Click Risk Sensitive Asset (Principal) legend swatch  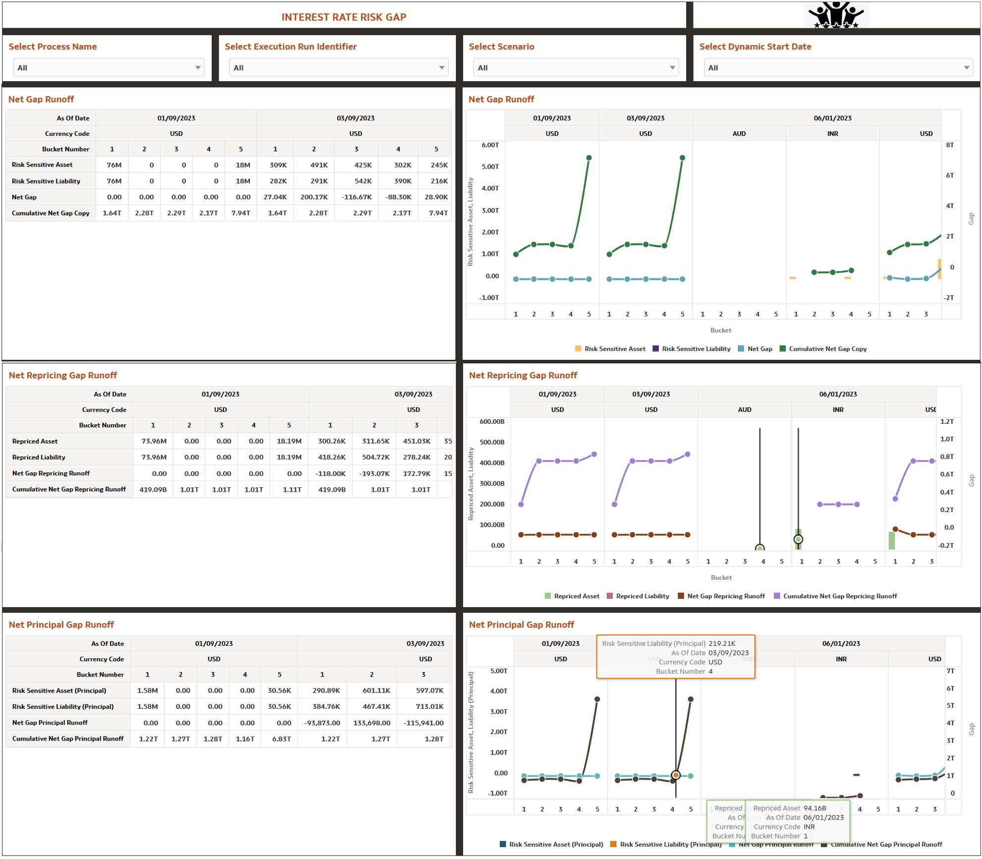point(503,844)
